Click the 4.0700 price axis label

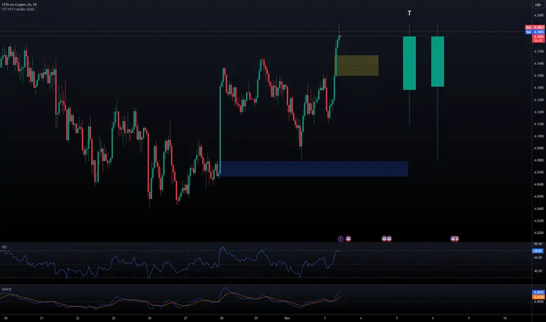pos(539,172)
